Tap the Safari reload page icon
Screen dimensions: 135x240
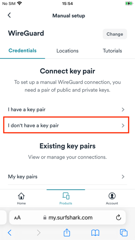pyautogui.click(x=118, y=217)
